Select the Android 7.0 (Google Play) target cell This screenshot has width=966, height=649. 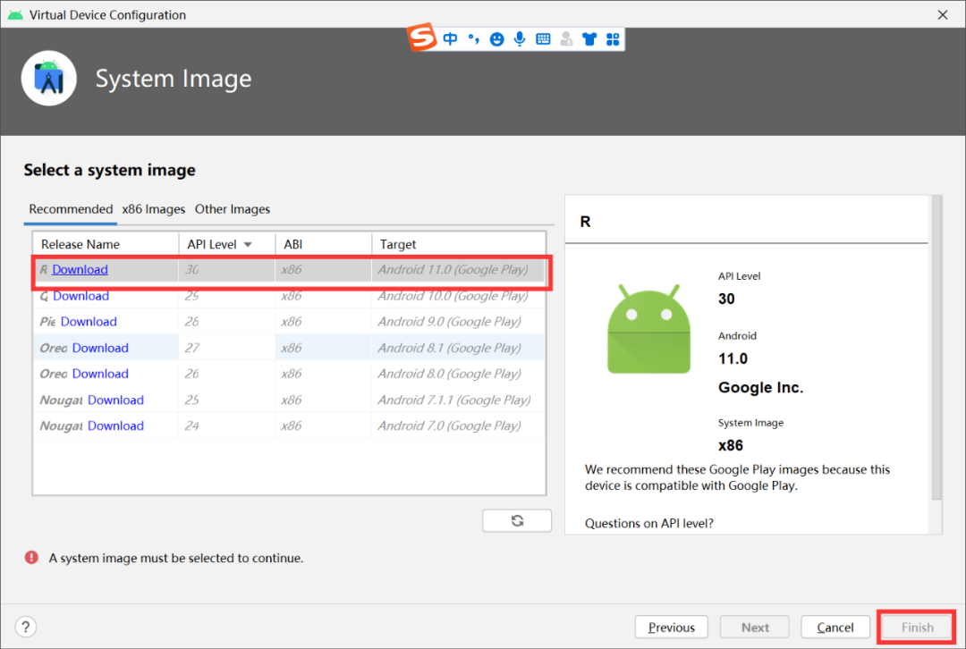pos(458,426)
